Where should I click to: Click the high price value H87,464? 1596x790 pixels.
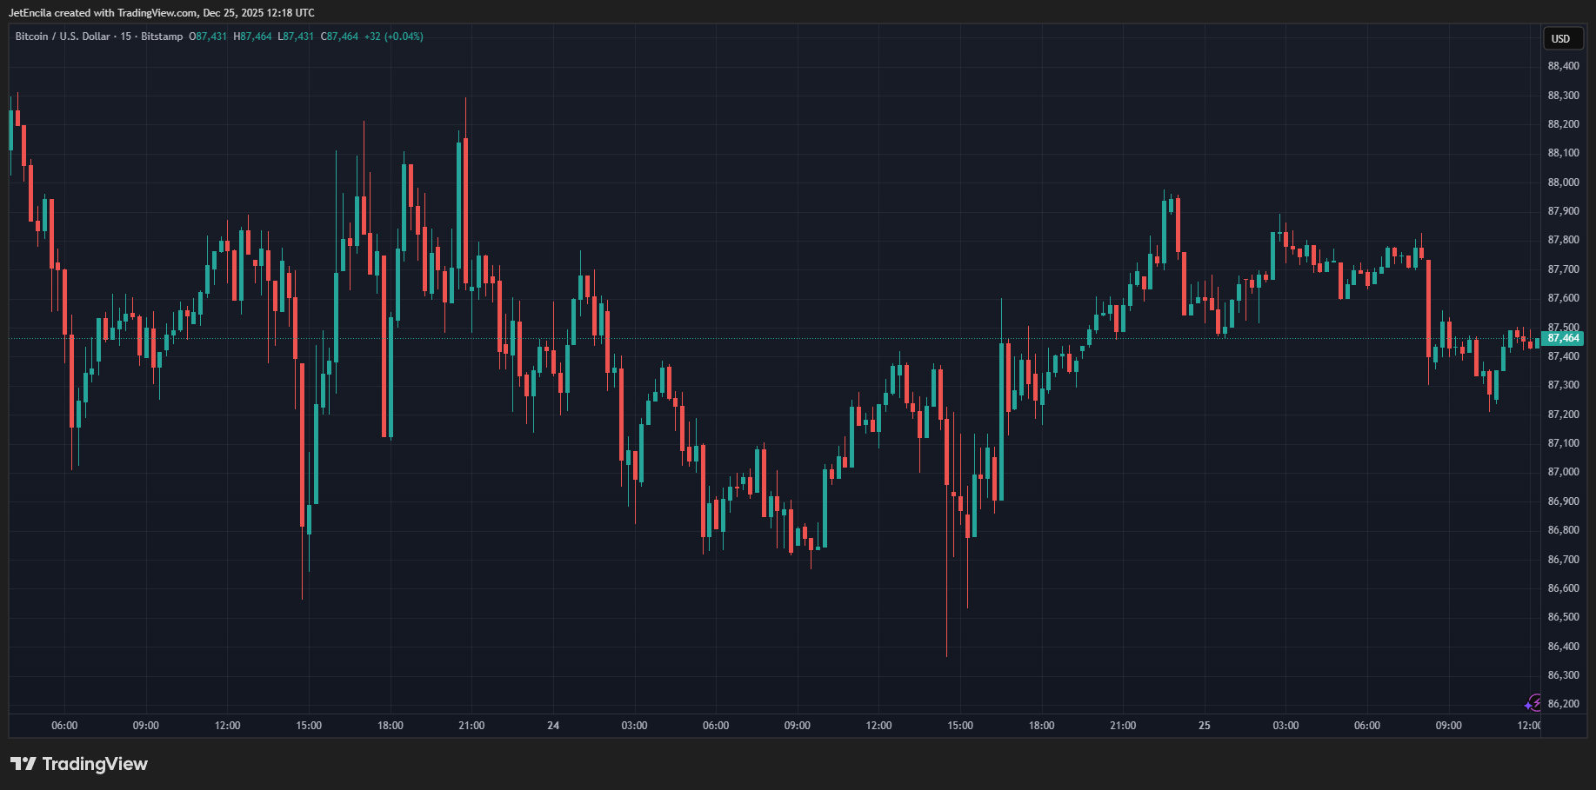(252, 37)
